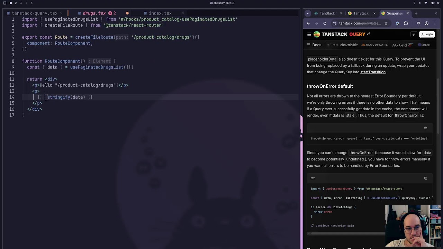Open site information icon in address bar
The height and width of the screenshot is (249, 443).
334,23
